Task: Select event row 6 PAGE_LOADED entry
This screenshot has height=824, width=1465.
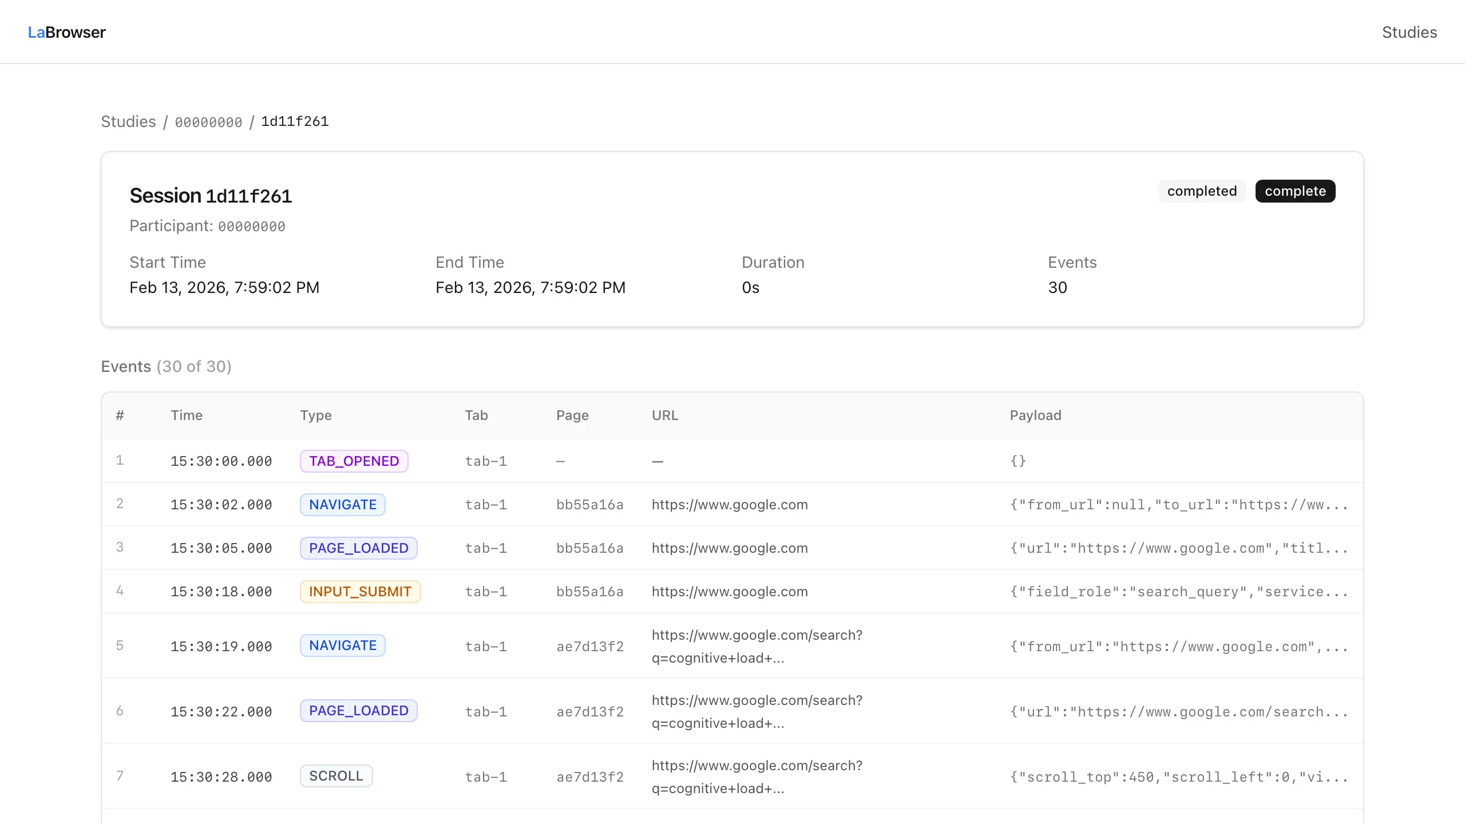Action: pyautogui.click(x=358, y=711)
